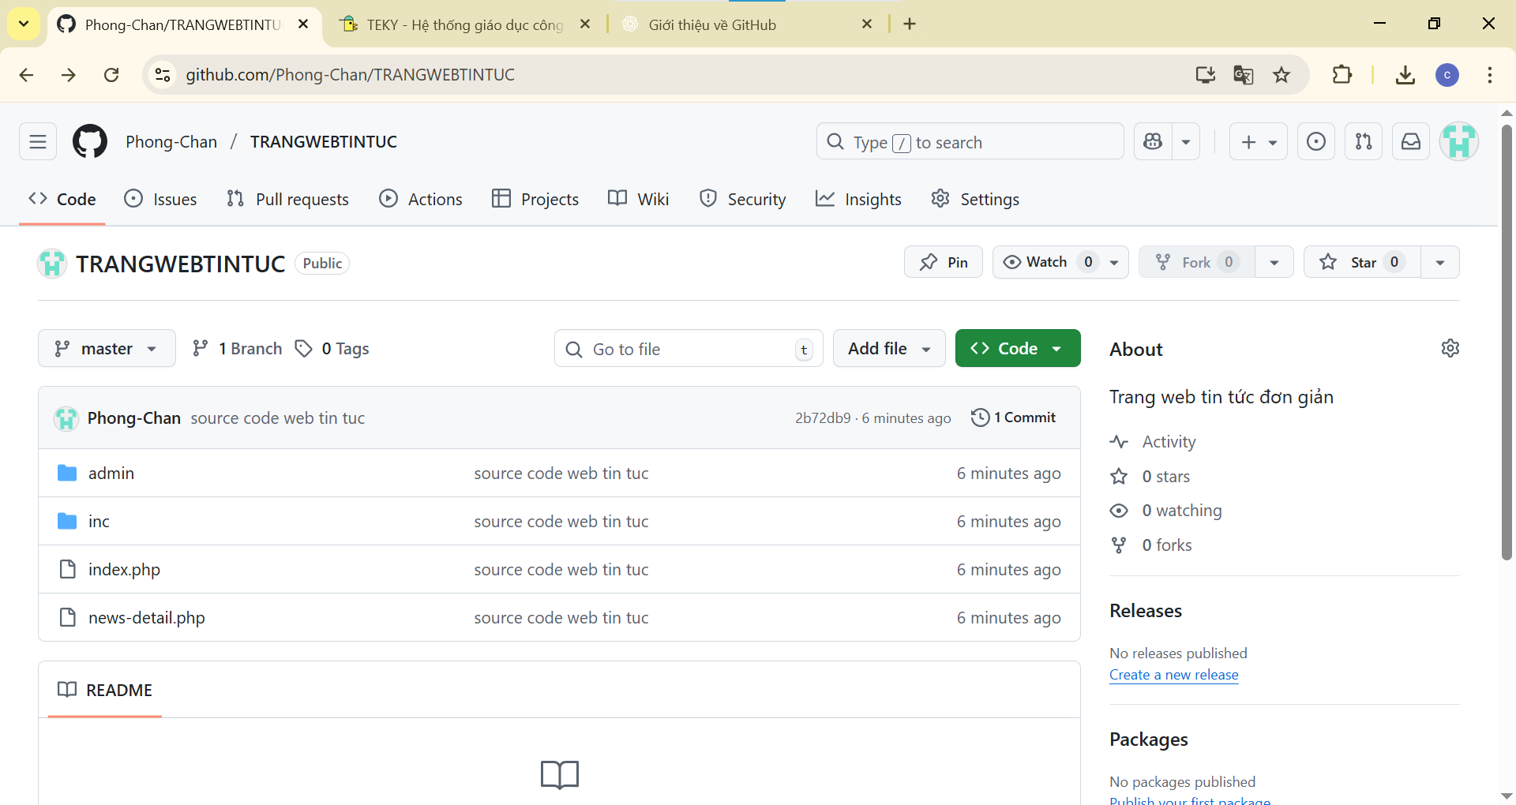The height and width of the screenshot is (805, 1516).
Task: Open commit hash 2b72db9
Action: click(x=823, y=418)
